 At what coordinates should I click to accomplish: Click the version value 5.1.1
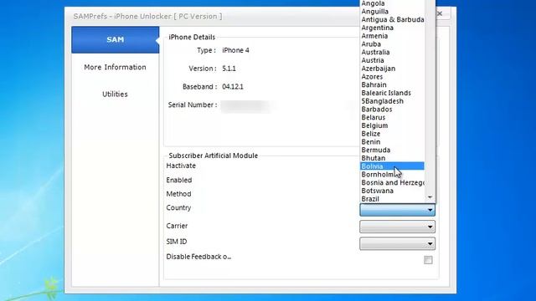click(x=229, y=69)
